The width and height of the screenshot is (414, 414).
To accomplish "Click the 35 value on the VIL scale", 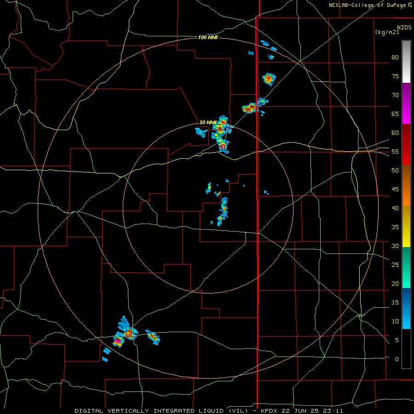I will 395,227.
